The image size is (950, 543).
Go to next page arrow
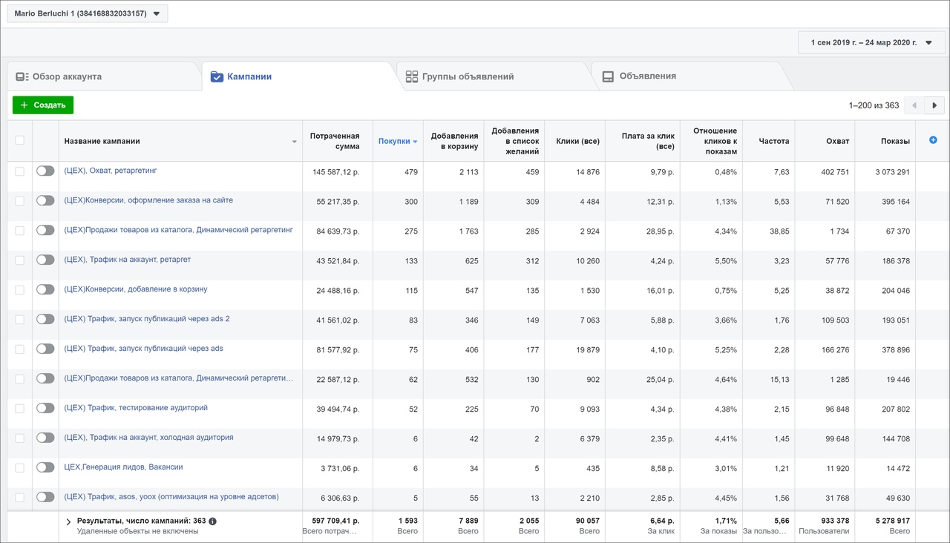(x=934, y=105)
